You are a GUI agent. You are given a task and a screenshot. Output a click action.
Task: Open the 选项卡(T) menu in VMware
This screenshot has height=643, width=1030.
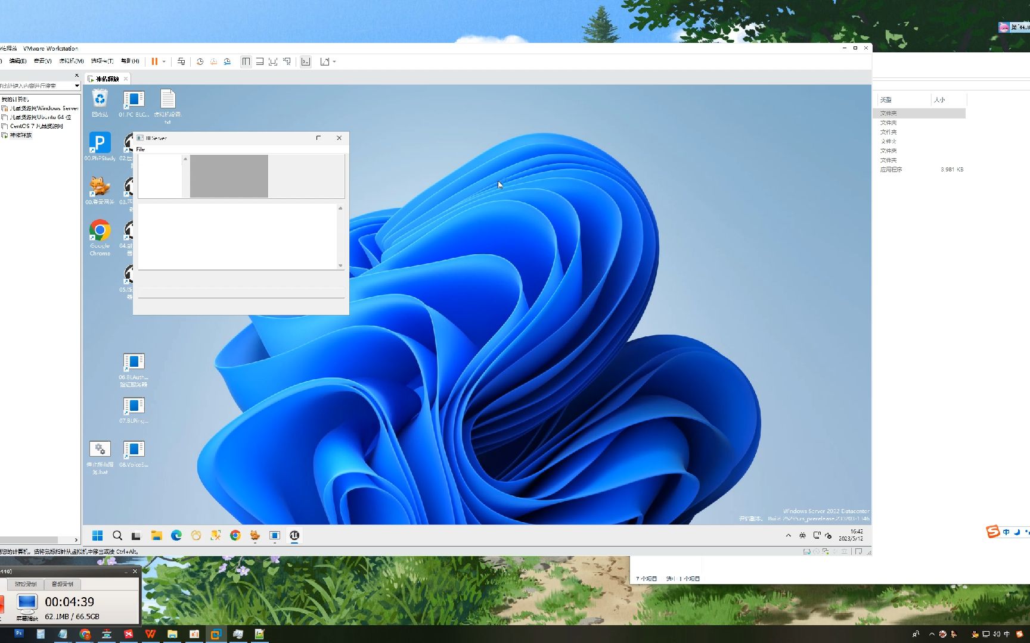pyautogui.click(x=102, y=61)
